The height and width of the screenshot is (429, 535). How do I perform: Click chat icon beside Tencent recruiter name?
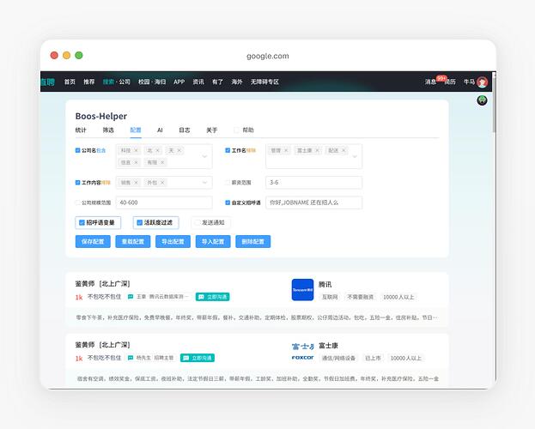point(131,297)
